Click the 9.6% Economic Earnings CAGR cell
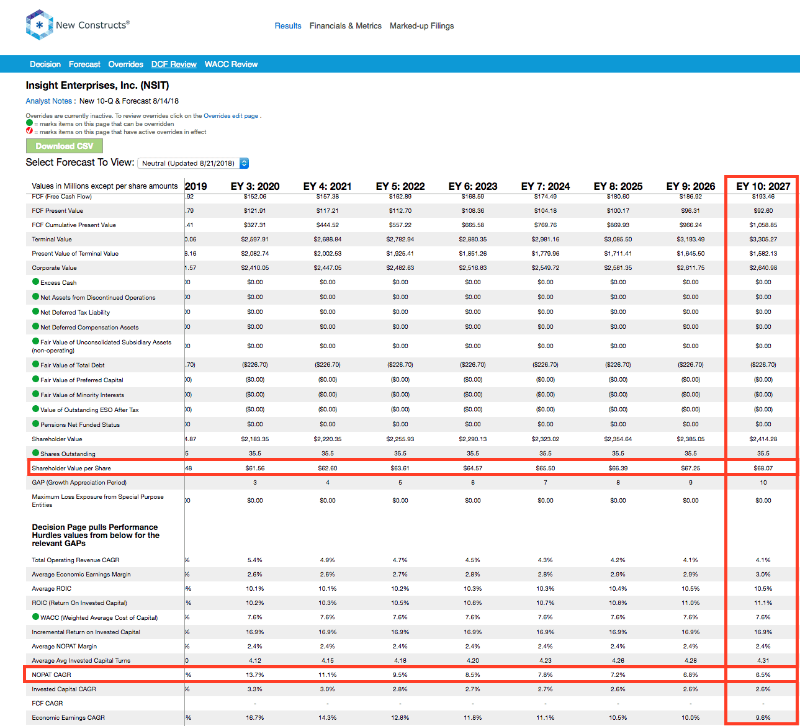The height and width of the screenshot is (726, 800). pos(763,718)
